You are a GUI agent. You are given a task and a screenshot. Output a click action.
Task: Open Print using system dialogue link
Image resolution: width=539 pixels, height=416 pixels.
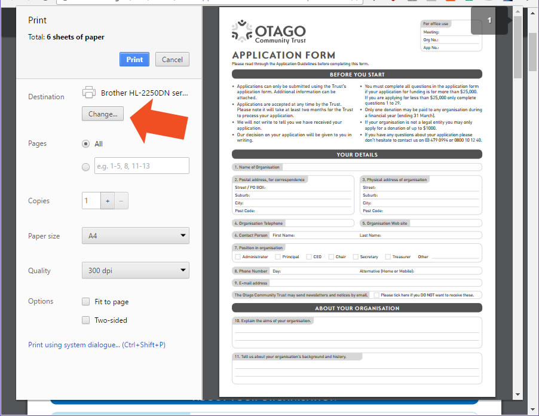point(97,345)
